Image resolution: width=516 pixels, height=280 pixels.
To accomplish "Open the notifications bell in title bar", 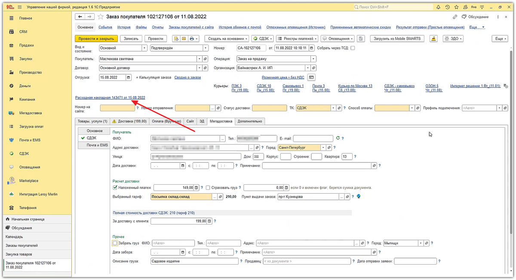I will tap(438, 7).
